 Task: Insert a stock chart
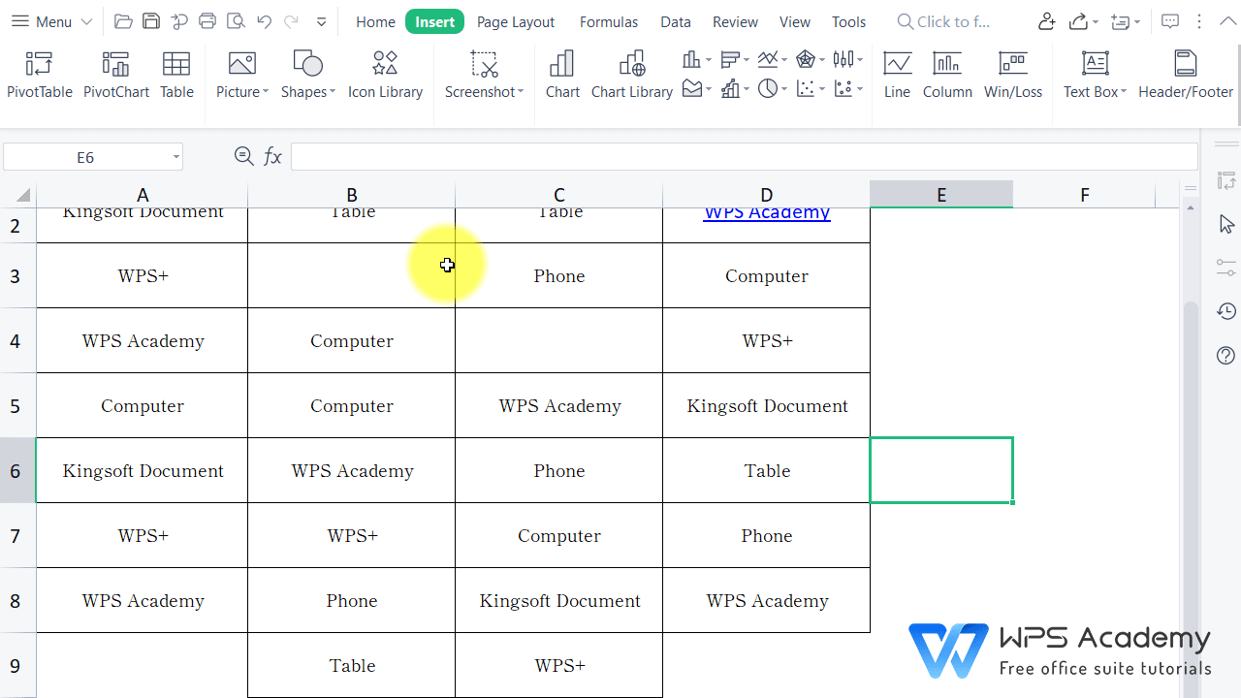tap(843, 60)
